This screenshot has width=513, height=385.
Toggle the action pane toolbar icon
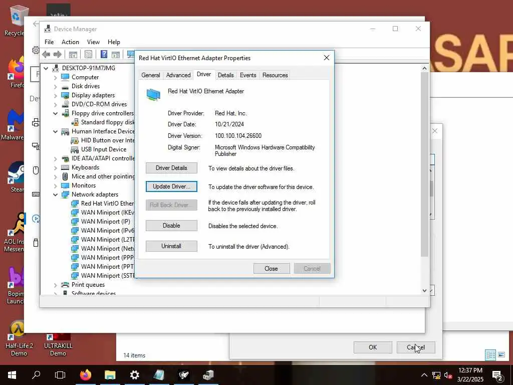tap(116, 54)
